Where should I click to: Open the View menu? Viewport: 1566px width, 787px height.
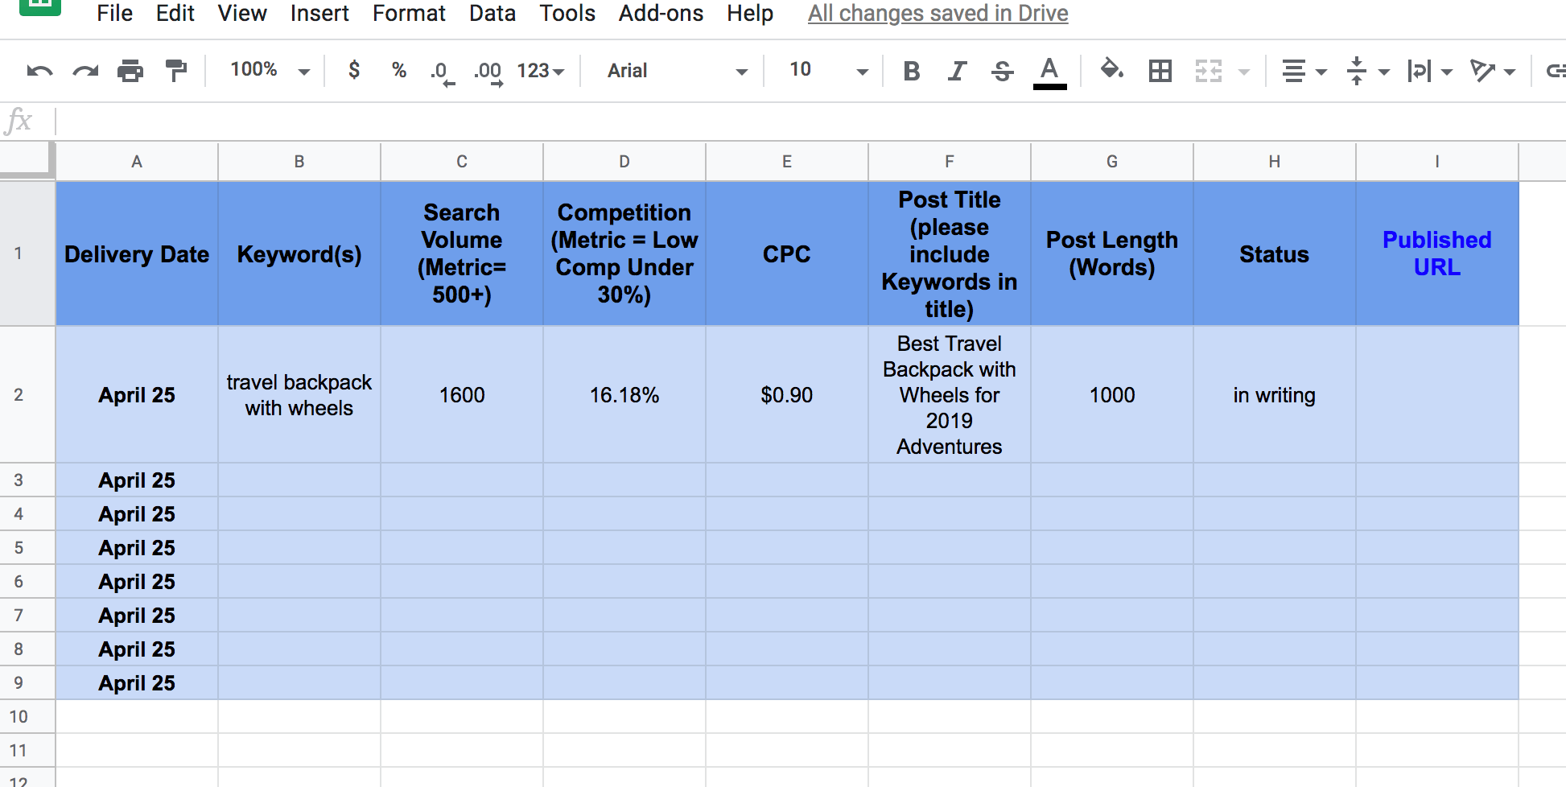242,14
